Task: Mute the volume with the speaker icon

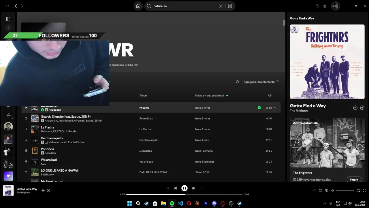Action: click(x=333, y=190)
